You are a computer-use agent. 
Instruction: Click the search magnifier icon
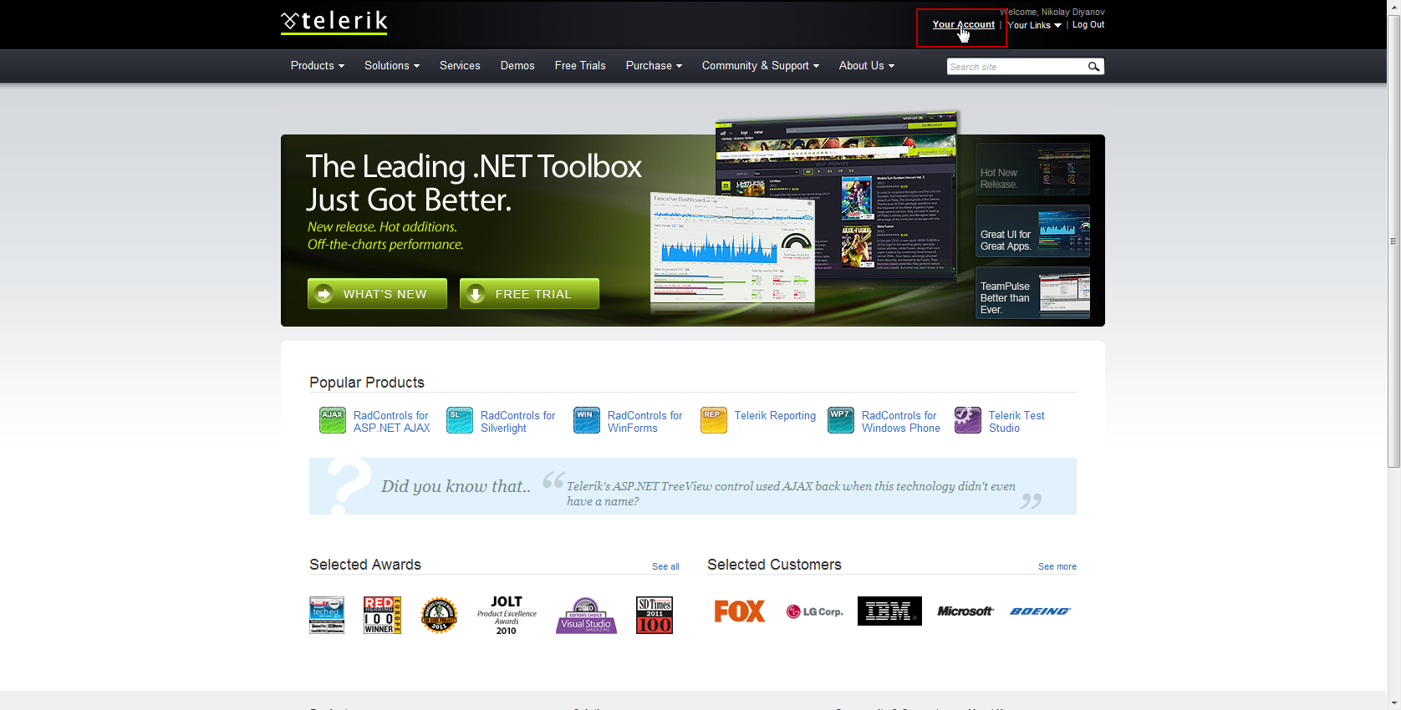click(x=1093, y=67)
